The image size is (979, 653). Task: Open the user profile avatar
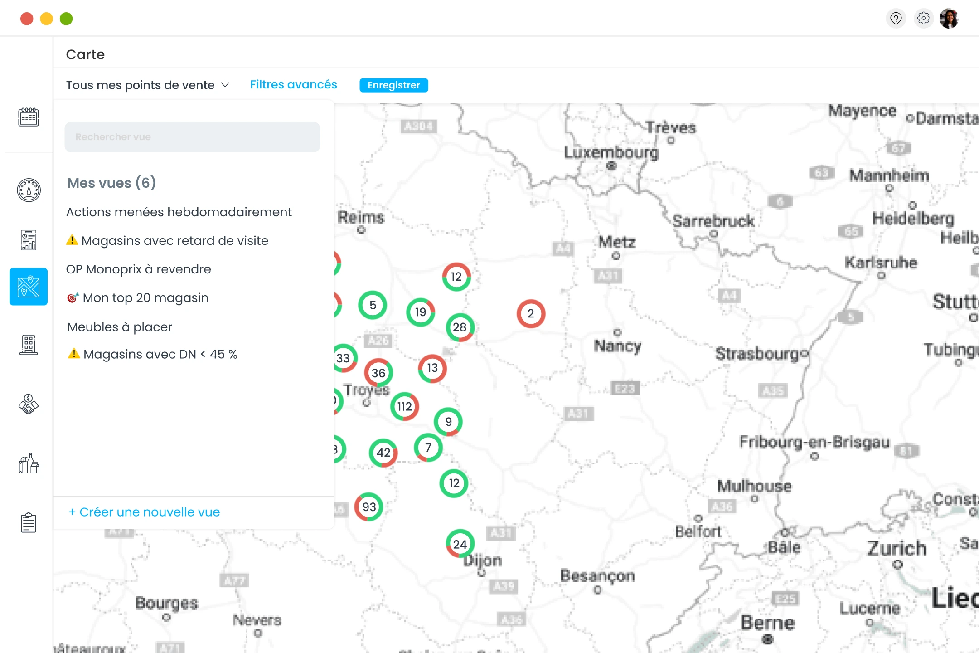949,19
